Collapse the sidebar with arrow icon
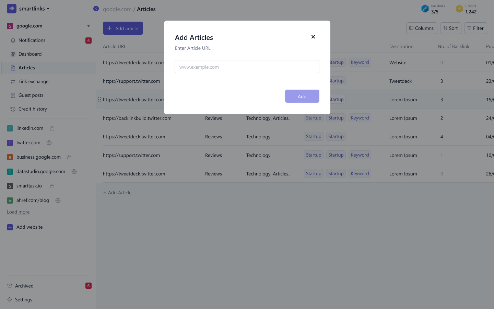This screenshot has height=309, width=494. pyautogui.click(x=96, y=9)
